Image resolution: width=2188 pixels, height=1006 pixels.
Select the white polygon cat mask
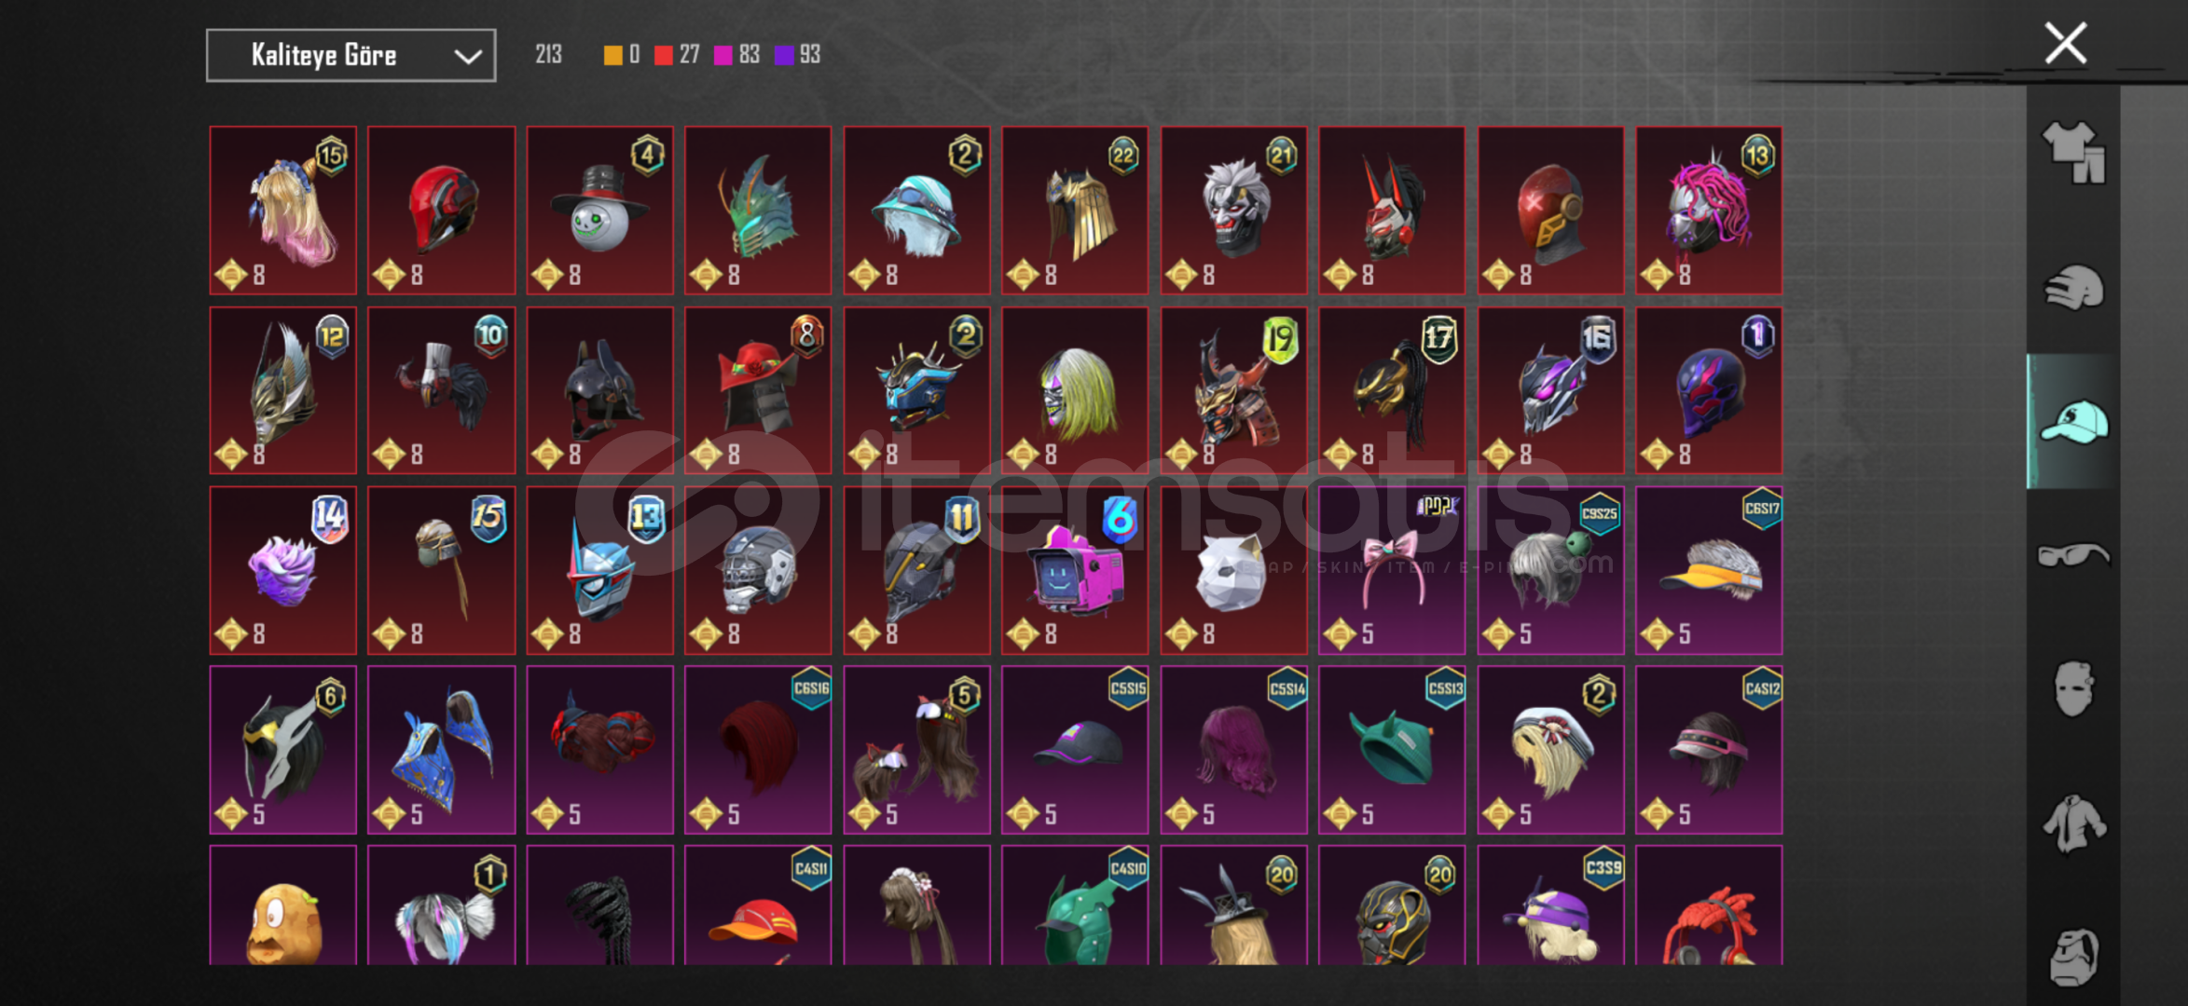point(1233,570)
